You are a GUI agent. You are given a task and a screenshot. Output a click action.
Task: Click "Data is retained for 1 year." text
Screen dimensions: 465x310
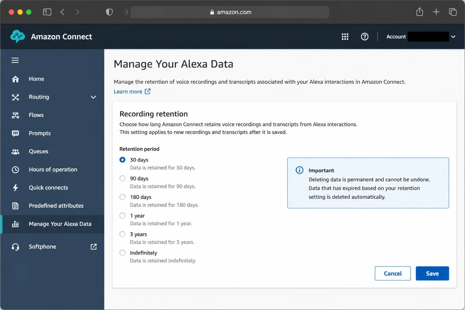click(x=161, y=224)
